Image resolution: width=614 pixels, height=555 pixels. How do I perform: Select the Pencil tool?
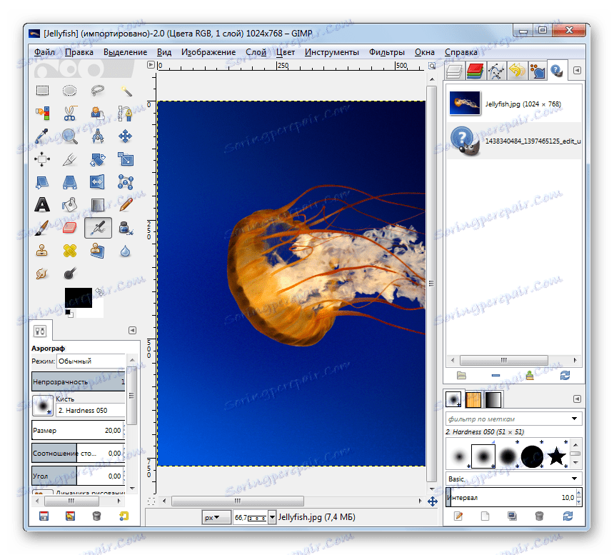pyautogui.click(x=126, y=205)
